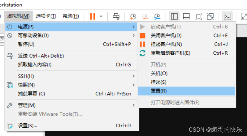Viewport: 247px width, 136px height.
Task: Click 启动客户机(T) in the power submenu
Action: pos(187,27)
